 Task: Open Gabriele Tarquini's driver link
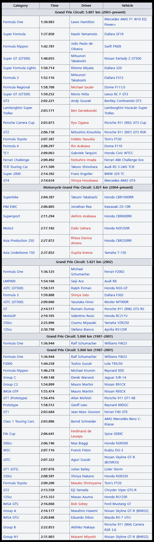(84, 153)
